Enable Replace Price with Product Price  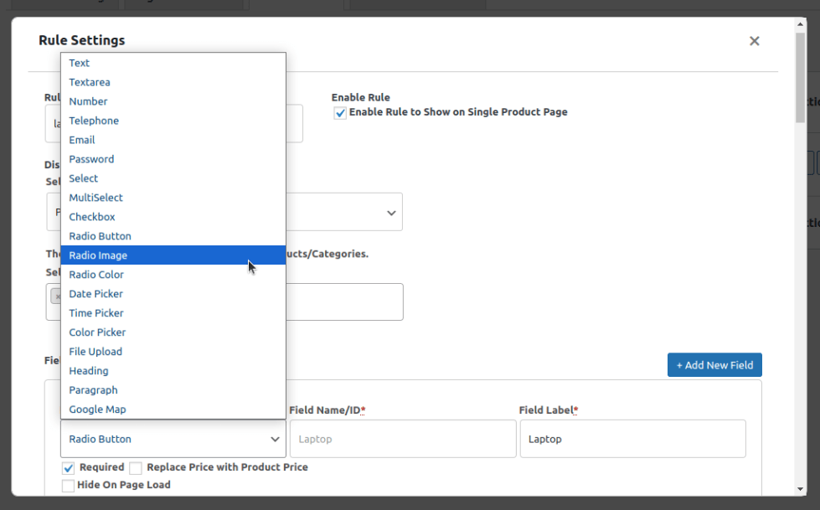click(x=136, y=468)
